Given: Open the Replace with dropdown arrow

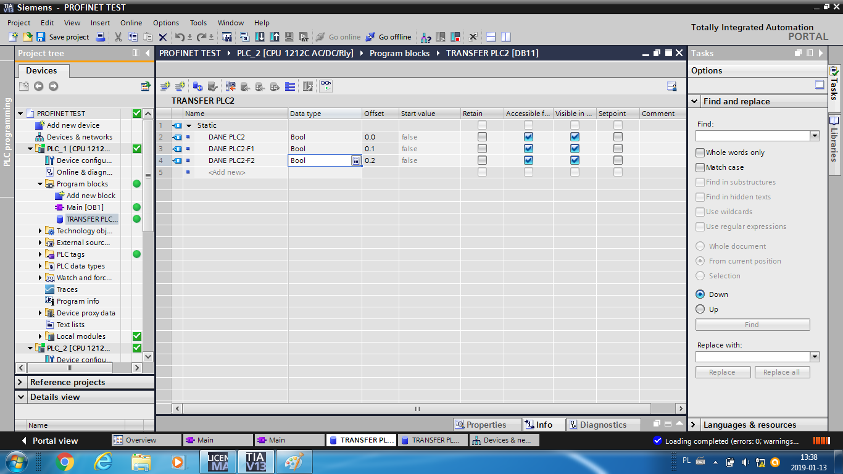Looking at the screenshot, I should pos(815,357).
